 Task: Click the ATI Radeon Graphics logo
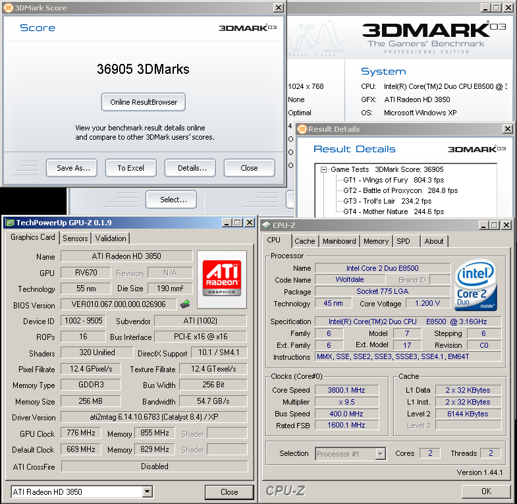(221, 279)
